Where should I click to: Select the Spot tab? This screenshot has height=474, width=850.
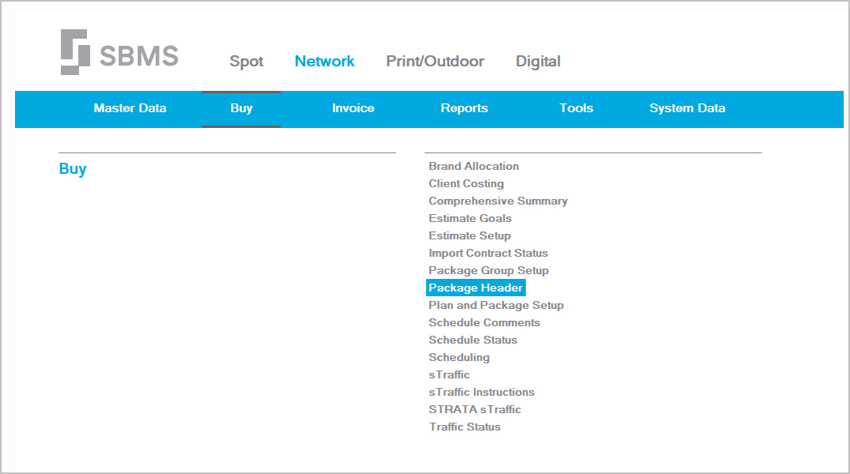[246, 61]
